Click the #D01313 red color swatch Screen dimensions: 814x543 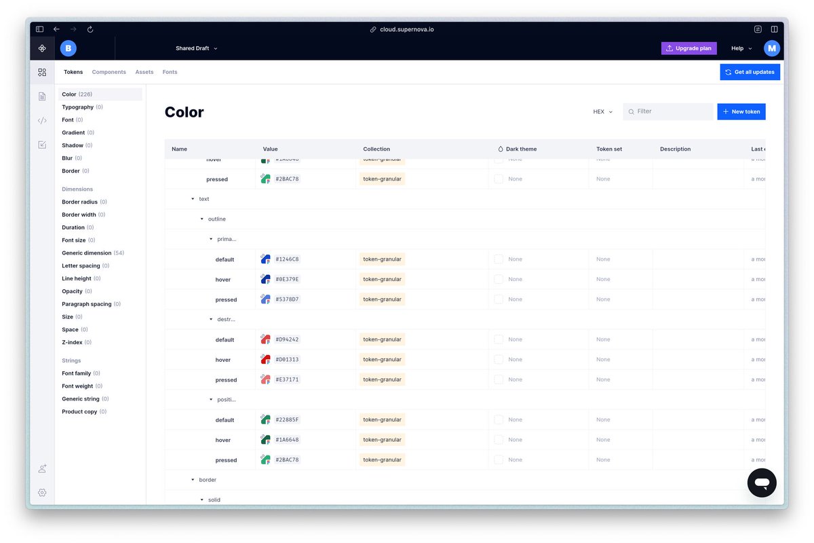point(266,359)
